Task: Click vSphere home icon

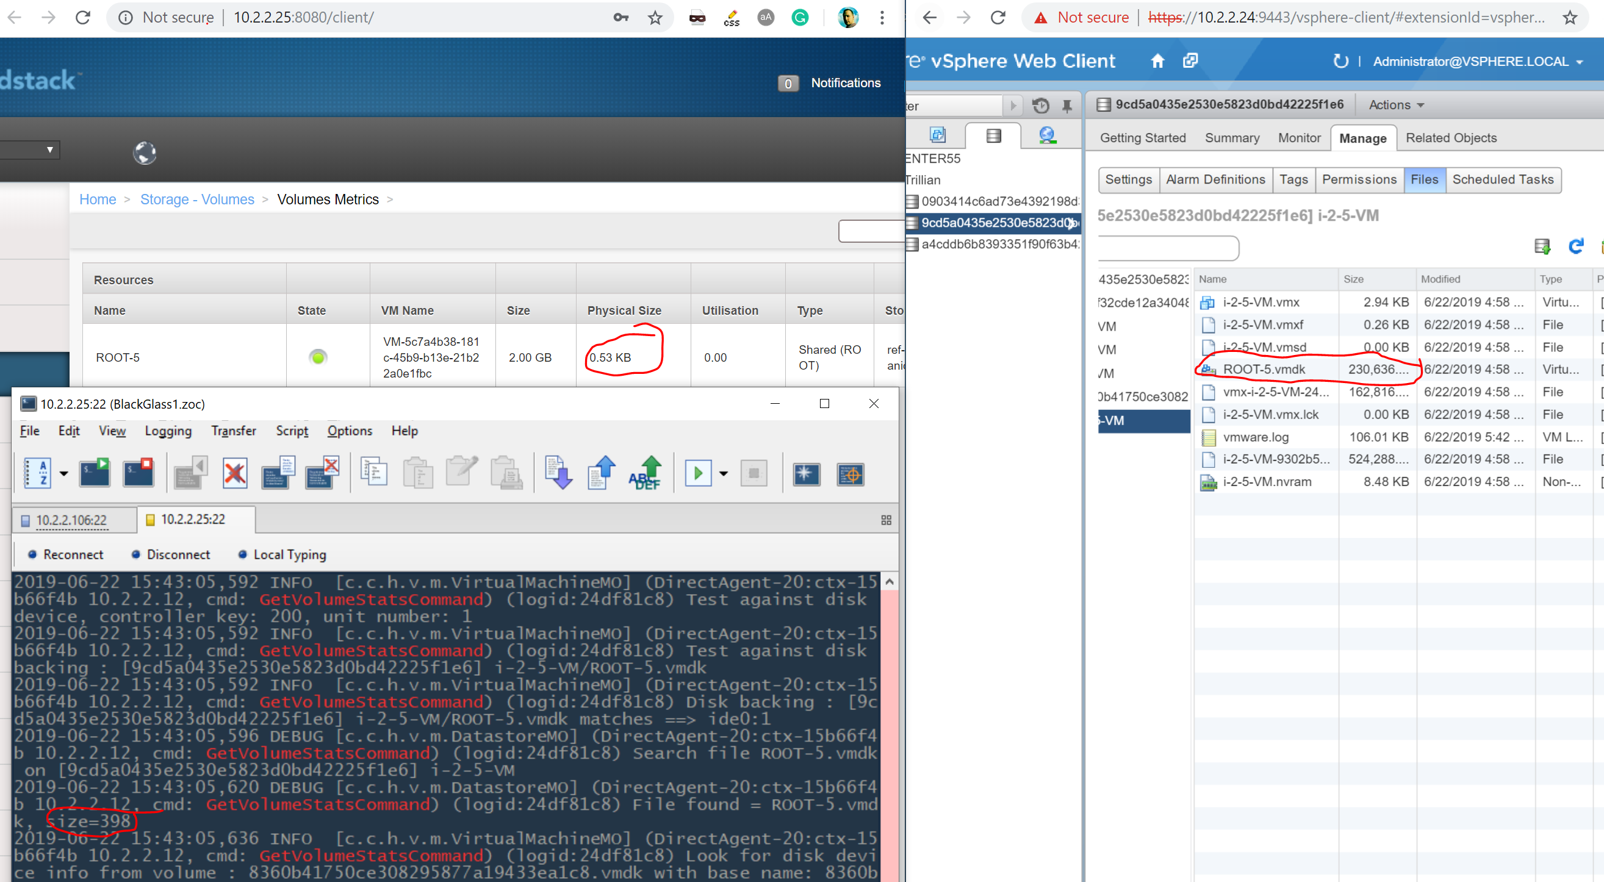Action: pyautogui.click(x=1157, y=61)
